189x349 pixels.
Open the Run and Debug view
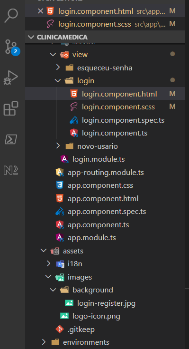[10, 78]
